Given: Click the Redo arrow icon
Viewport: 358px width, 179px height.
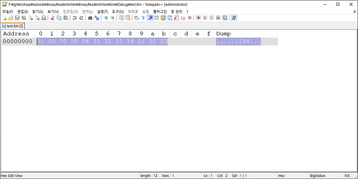Looking at the screenshot, I should tap(81, 18).
